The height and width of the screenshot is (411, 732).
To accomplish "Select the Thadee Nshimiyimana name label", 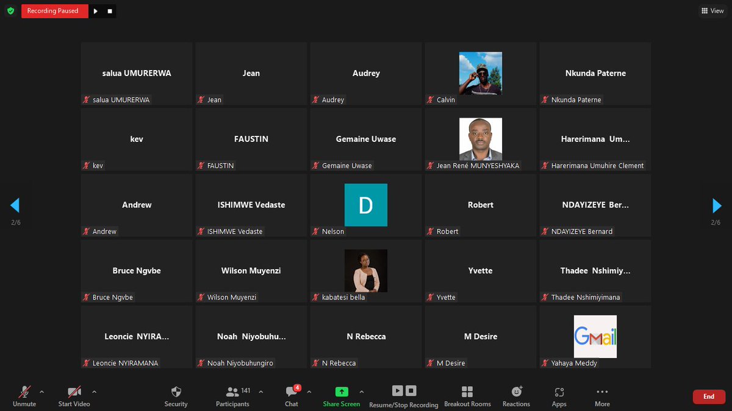I will click(586, 297).
